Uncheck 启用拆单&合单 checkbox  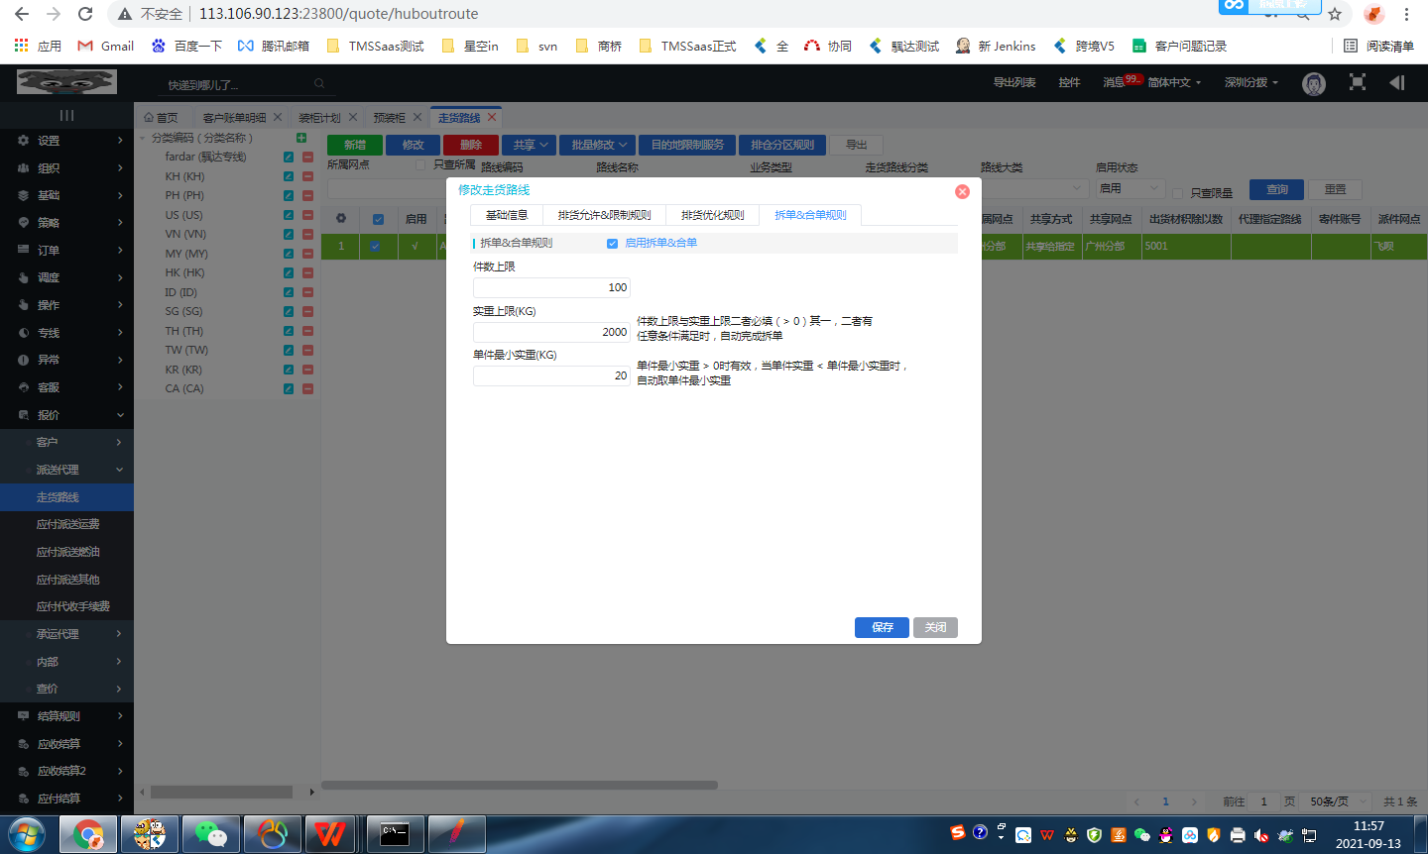coord(612,243)
